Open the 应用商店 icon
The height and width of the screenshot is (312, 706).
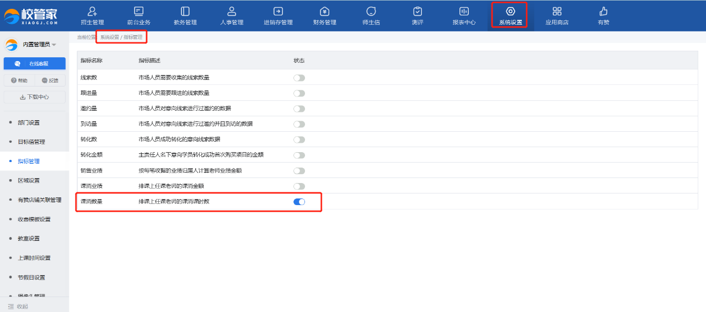[557, 12]
